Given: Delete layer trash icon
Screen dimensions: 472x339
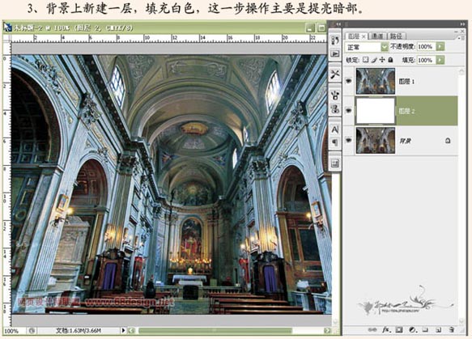Looking at the screenshot, I should point(451,330).
